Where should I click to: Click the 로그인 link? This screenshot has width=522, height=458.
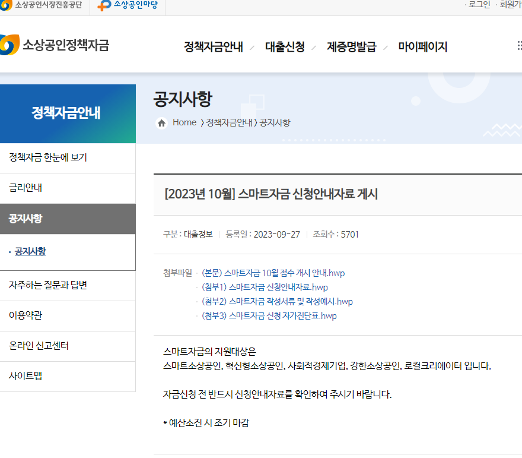[x=479, y=5]
